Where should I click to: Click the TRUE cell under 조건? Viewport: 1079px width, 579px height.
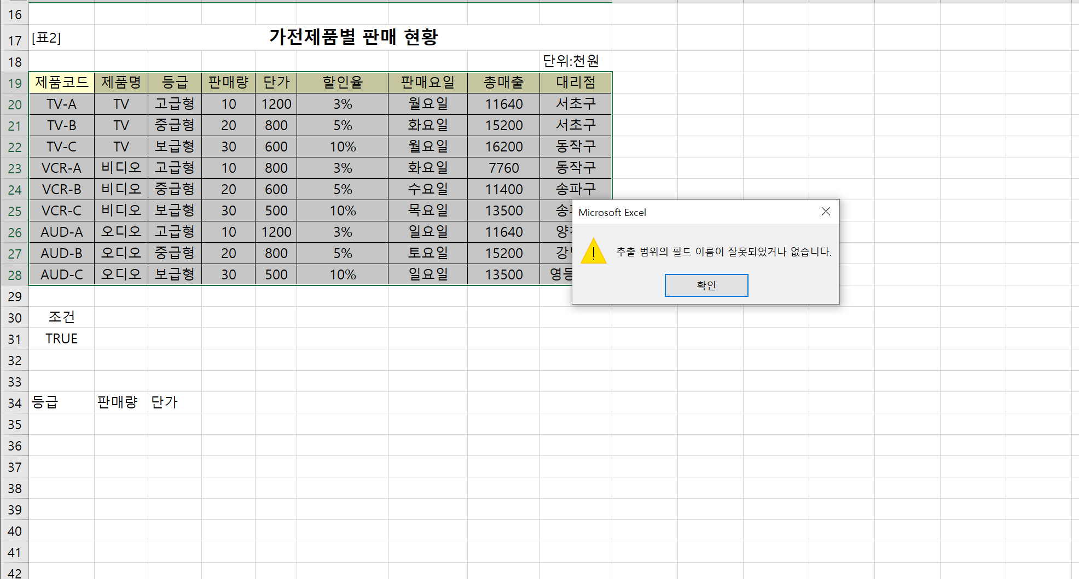coord(61,339)
